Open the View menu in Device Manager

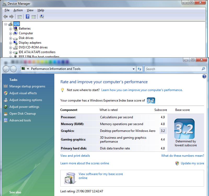30,10
